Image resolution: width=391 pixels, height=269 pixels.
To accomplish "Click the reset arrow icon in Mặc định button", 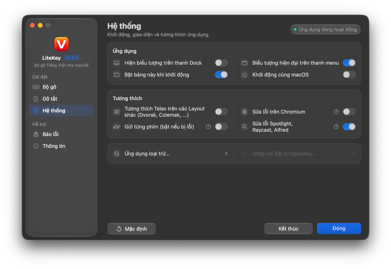I will pyautogui.click(x=119, y=229).
